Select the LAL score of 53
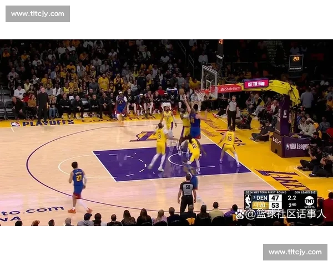 coord(275,206)
